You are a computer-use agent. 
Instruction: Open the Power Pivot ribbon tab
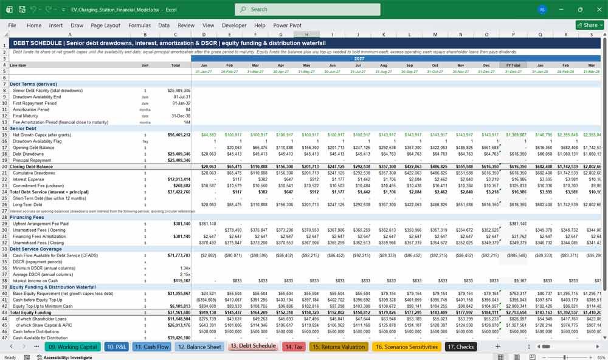pos(288,25)
